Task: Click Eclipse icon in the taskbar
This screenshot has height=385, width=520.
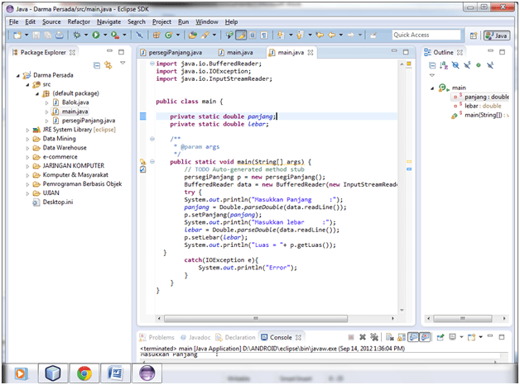Action: 146,372
